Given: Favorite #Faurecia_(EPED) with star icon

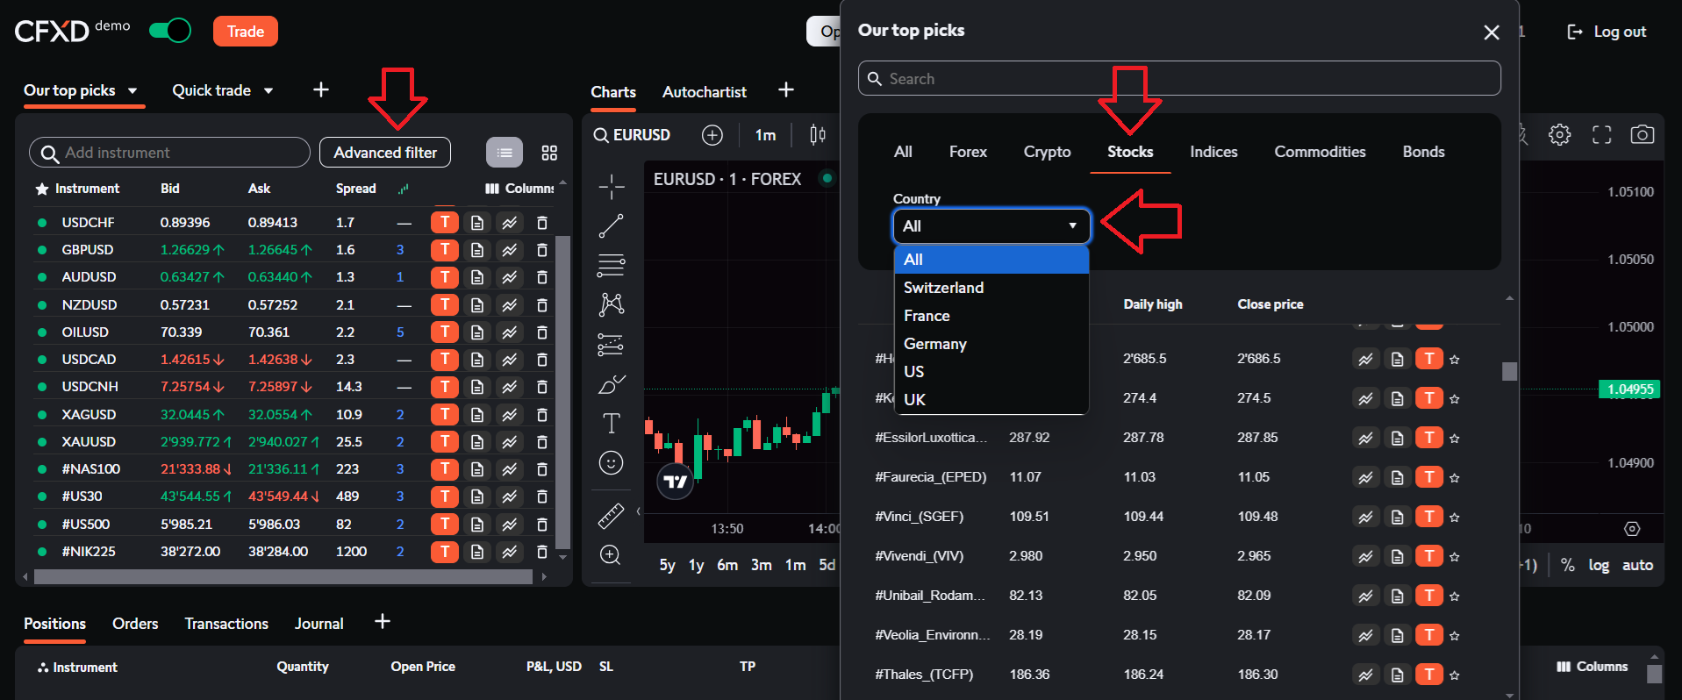Looking at the screenshot, I should tap(1455, 477).
